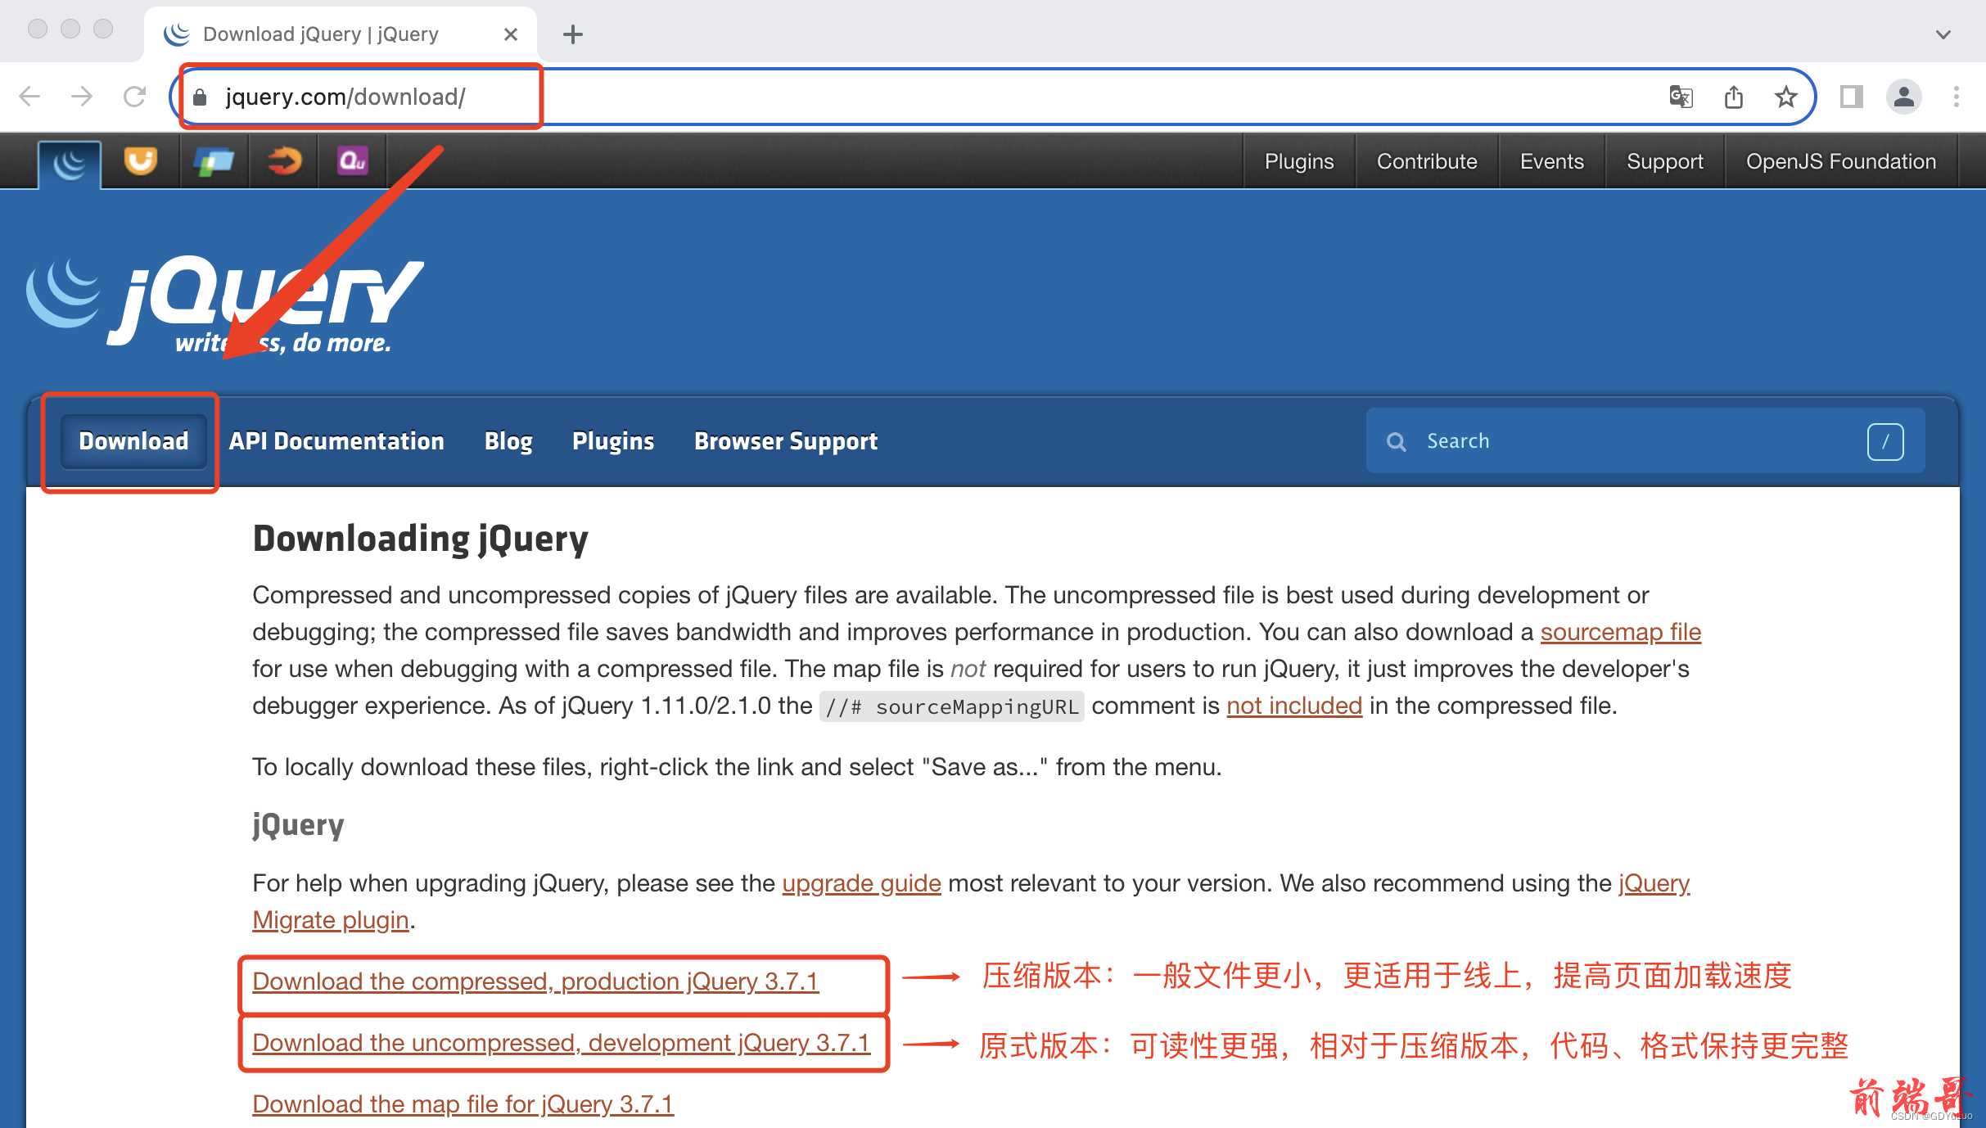The height and width of the screenshot is (1128, 1986).
Task: Open the upgrade guide link
Action: point(861,883)
